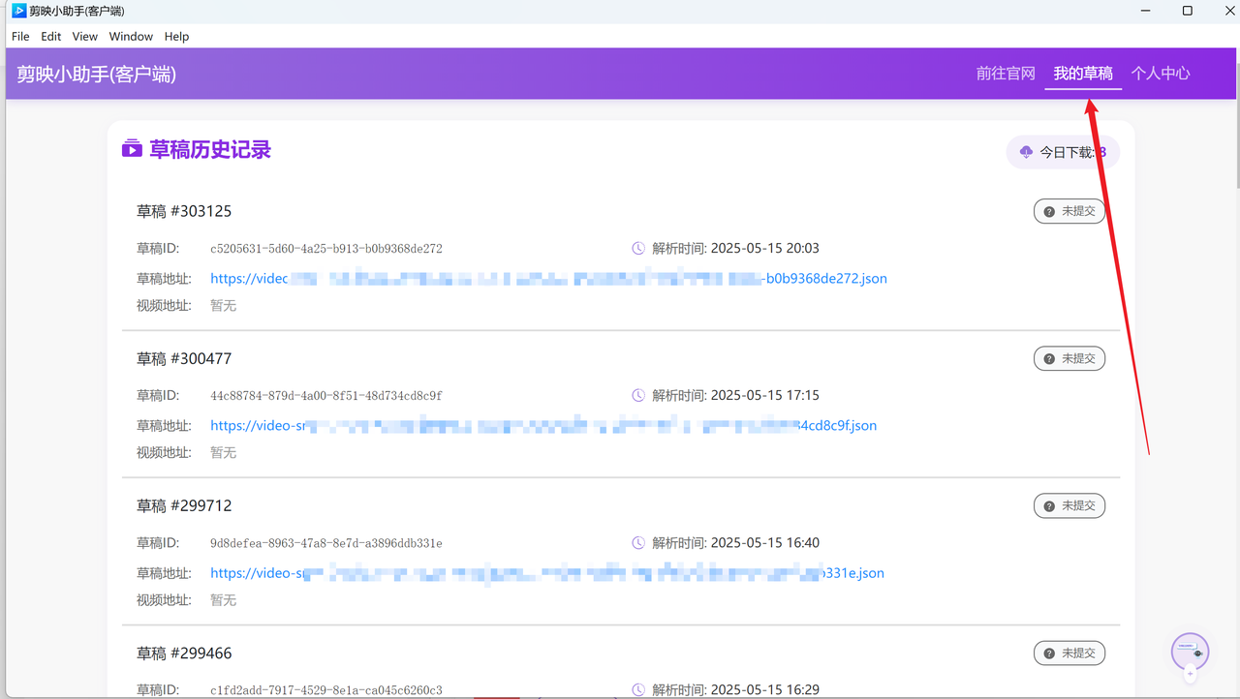Viewport: 1240px width, 699px height.
Task: Click clock icon beside 2025-05-15 16:40
Action: (x=638, y=543)
